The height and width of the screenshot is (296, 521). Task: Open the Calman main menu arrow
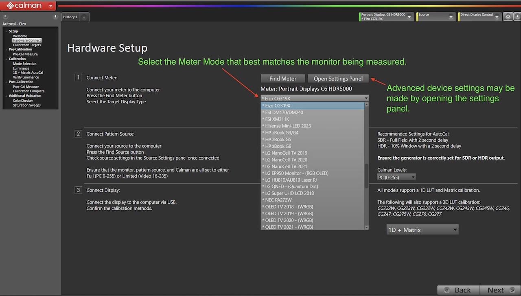(x=50, y=6)
